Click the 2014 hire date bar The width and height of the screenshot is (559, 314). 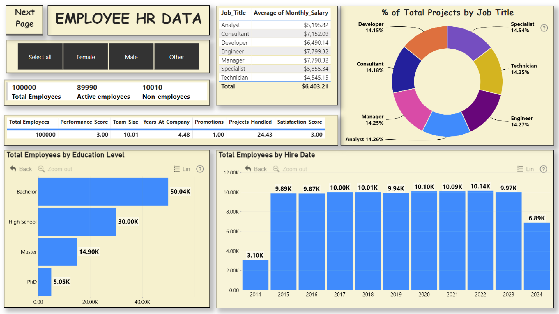pyautogui.click(x=255, y=275)
